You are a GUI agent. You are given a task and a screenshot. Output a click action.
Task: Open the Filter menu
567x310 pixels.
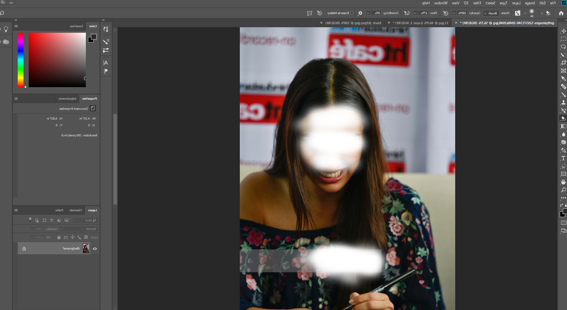[x=477, y=3]
